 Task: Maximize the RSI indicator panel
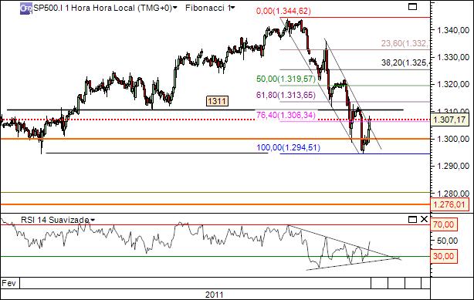click(x=413, y=219)
